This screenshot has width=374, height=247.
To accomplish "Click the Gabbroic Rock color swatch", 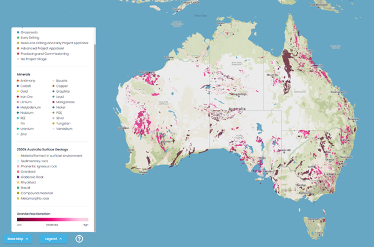I will (x=18, y=177).
